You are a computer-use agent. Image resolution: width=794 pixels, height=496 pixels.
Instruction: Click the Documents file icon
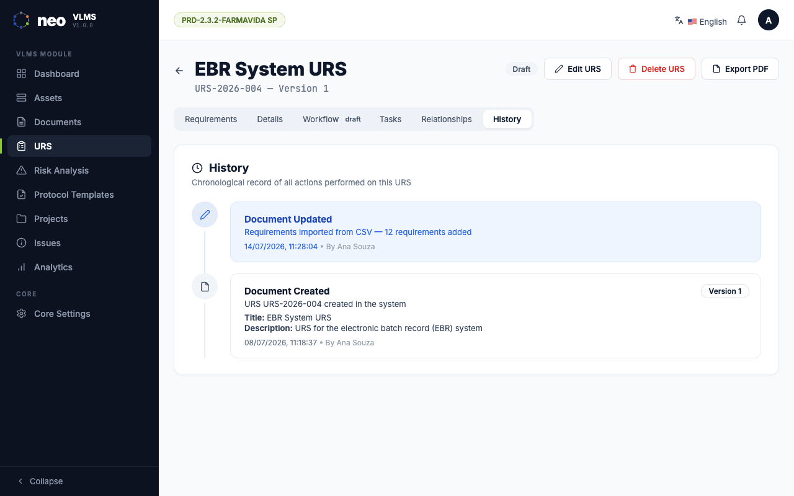(x=21, y=122)
